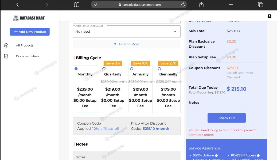277x160 pixels.
Task: Tap the AA reader text size control
Action: (x=95, y=5)
